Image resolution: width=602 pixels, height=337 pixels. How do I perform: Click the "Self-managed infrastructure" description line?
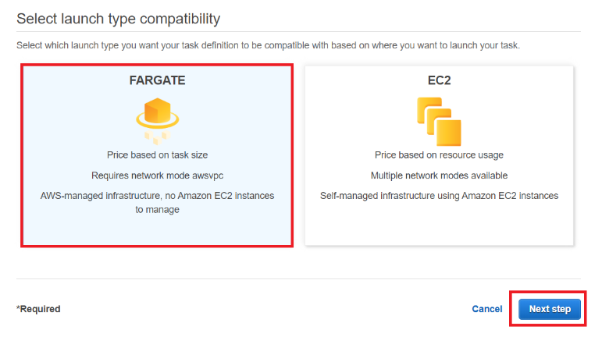coord(439,196)
